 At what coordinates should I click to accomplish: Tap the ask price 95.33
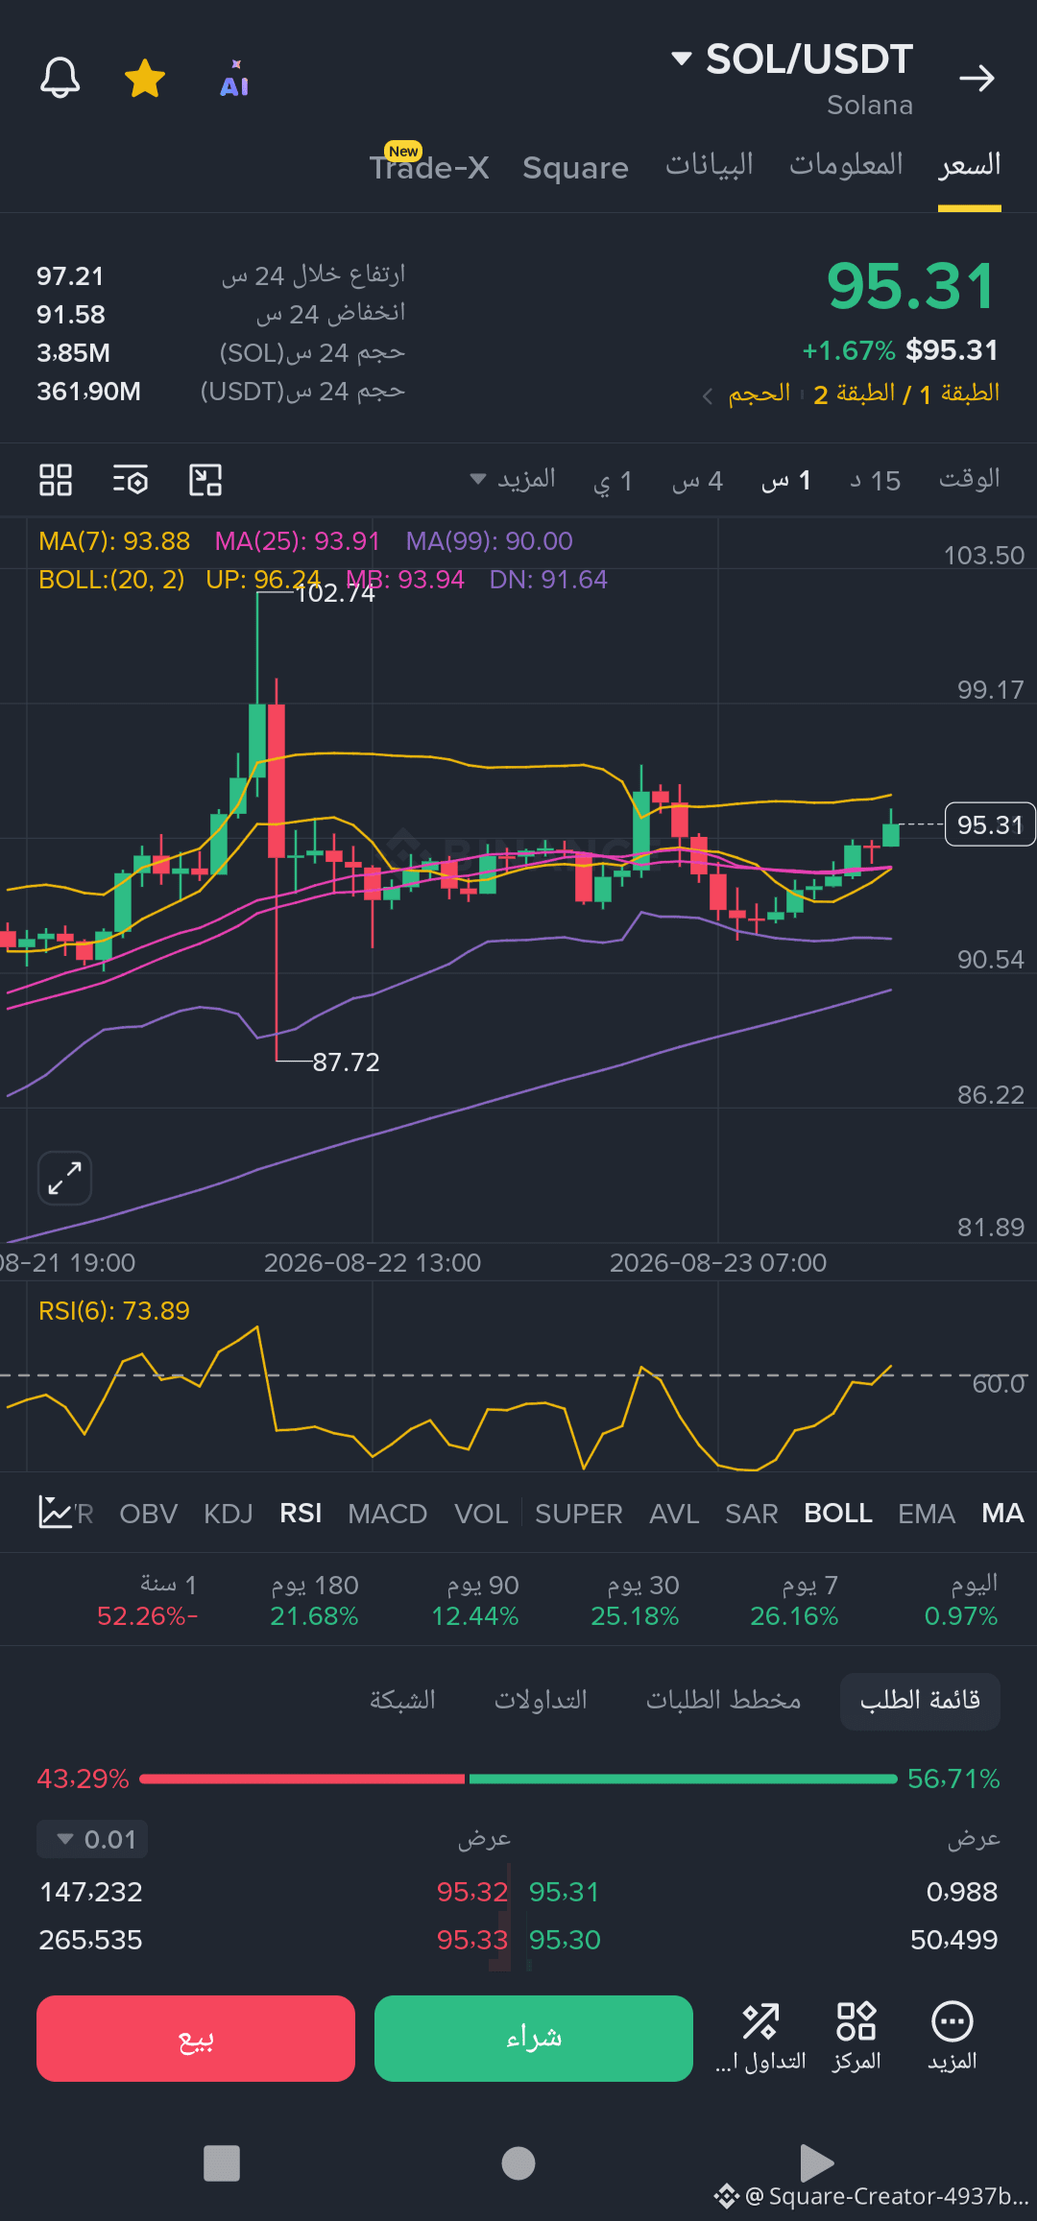(472, 1940)
